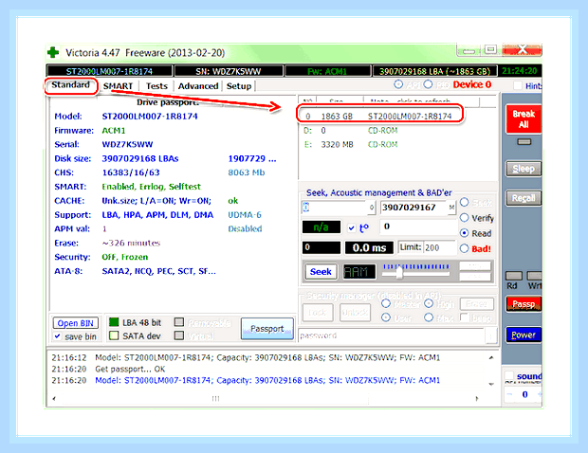
Task: Click the Recall drive button
Action: tap(524, 198)
